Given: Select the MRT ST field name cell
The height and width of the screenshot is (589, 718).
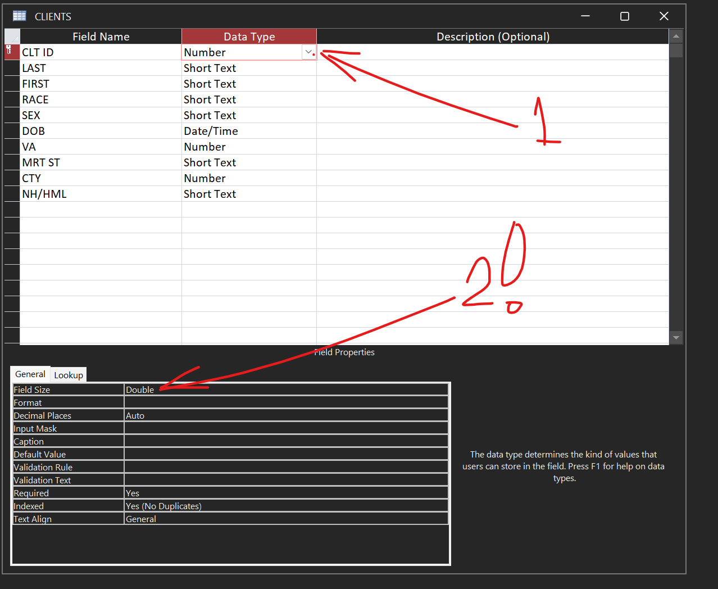Looking at the screenshot, I should (x=101, y=162).
